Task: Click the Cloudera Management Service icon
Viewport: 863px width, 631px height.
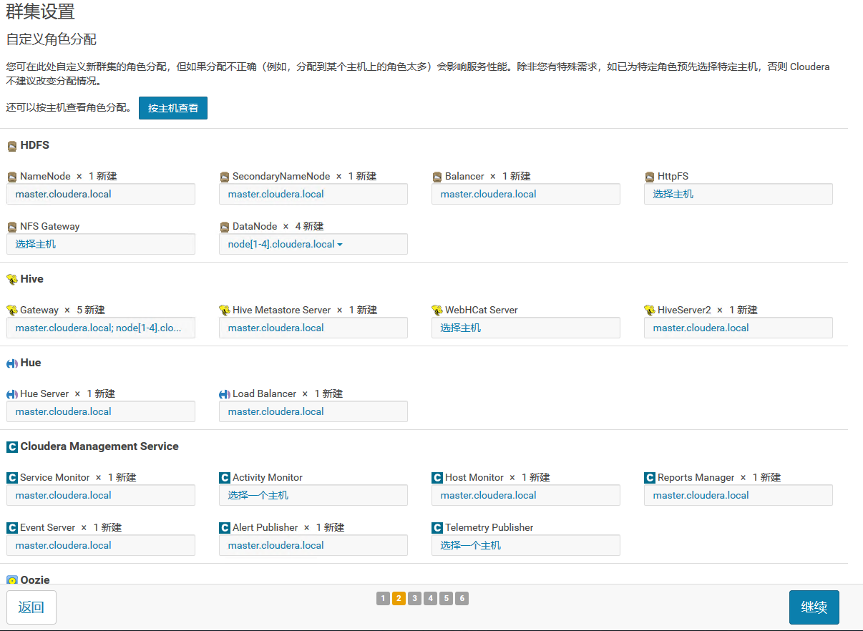Action: (x=12, y=447)
